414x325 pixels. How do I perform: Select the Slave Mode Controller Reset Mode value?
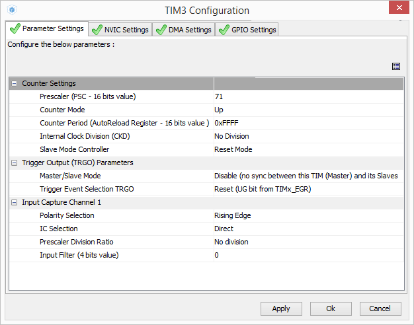pyautogui.click(x=308, y=149)
